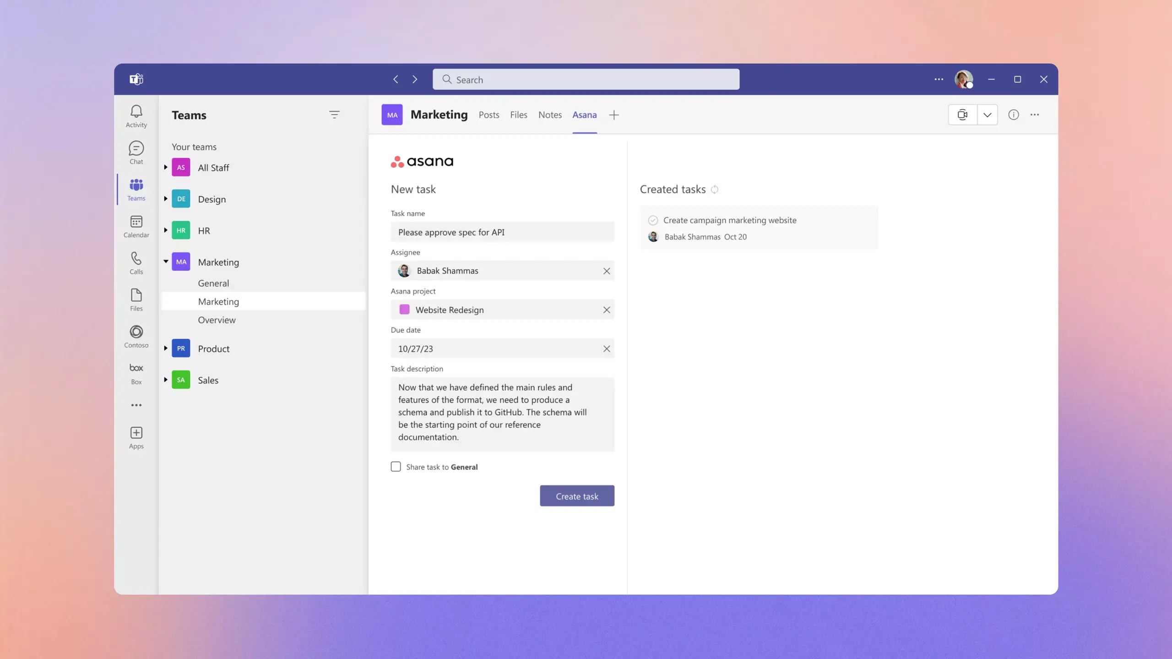1172x659 pixels.
Task: Toggle Share task to General checkbox
Action: (395, 467)
